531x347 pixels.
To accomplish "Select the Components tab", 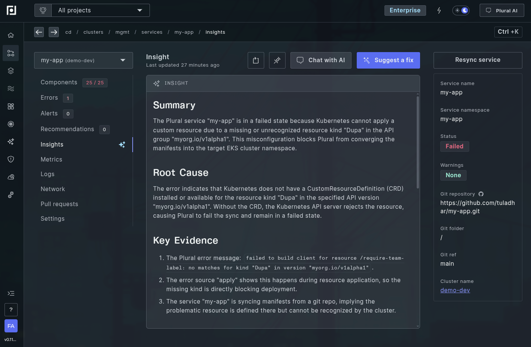I will [x=59, y=82].
